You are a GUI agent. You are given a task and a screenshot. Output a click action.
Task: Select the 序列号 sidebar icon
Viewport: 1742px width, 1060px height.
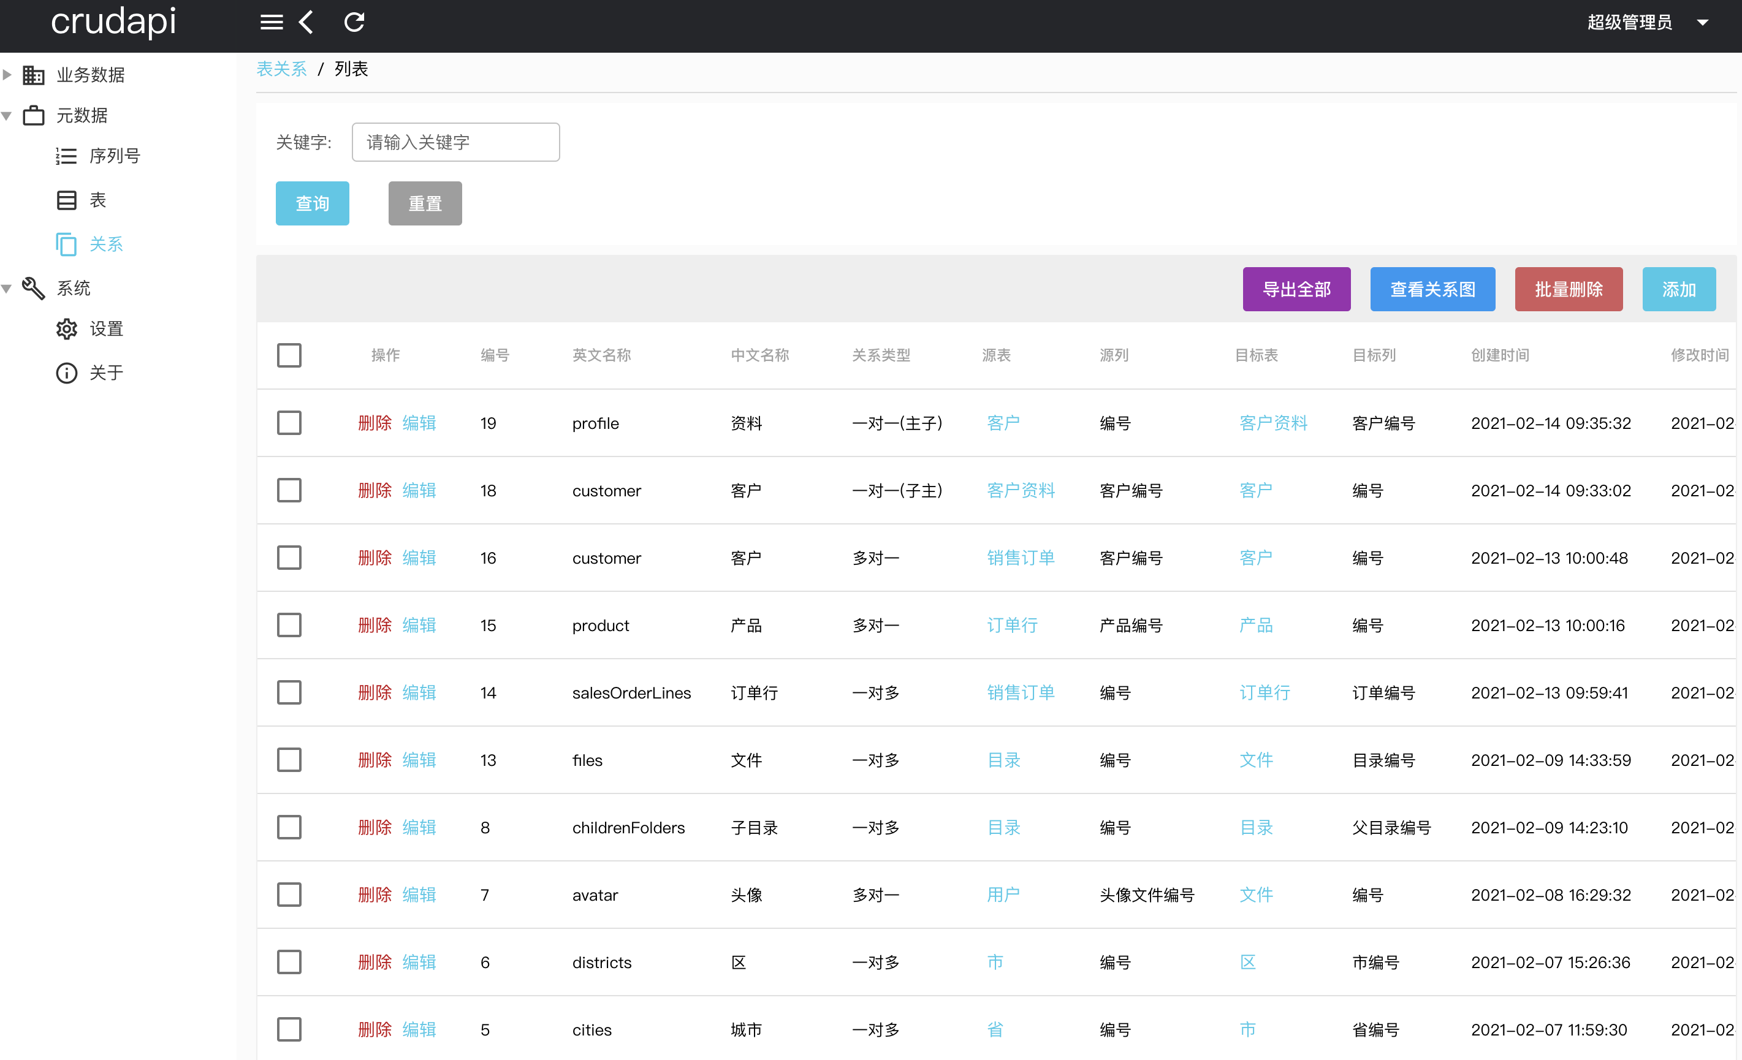pyautogui.click(x=66, y=156)
